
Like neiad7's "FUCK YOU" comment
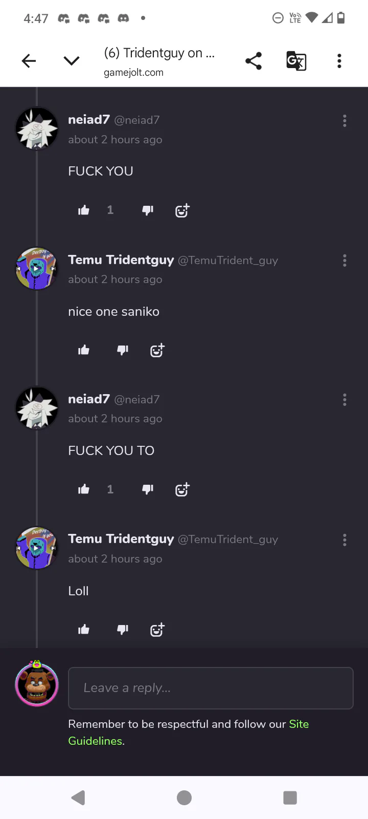click(x=84, y=210)
